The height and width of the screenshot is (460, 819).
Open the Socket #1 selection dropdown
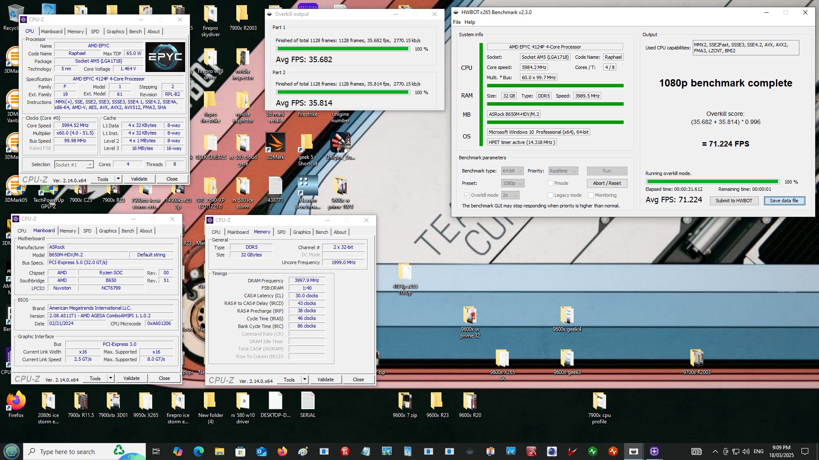[74, 164]
